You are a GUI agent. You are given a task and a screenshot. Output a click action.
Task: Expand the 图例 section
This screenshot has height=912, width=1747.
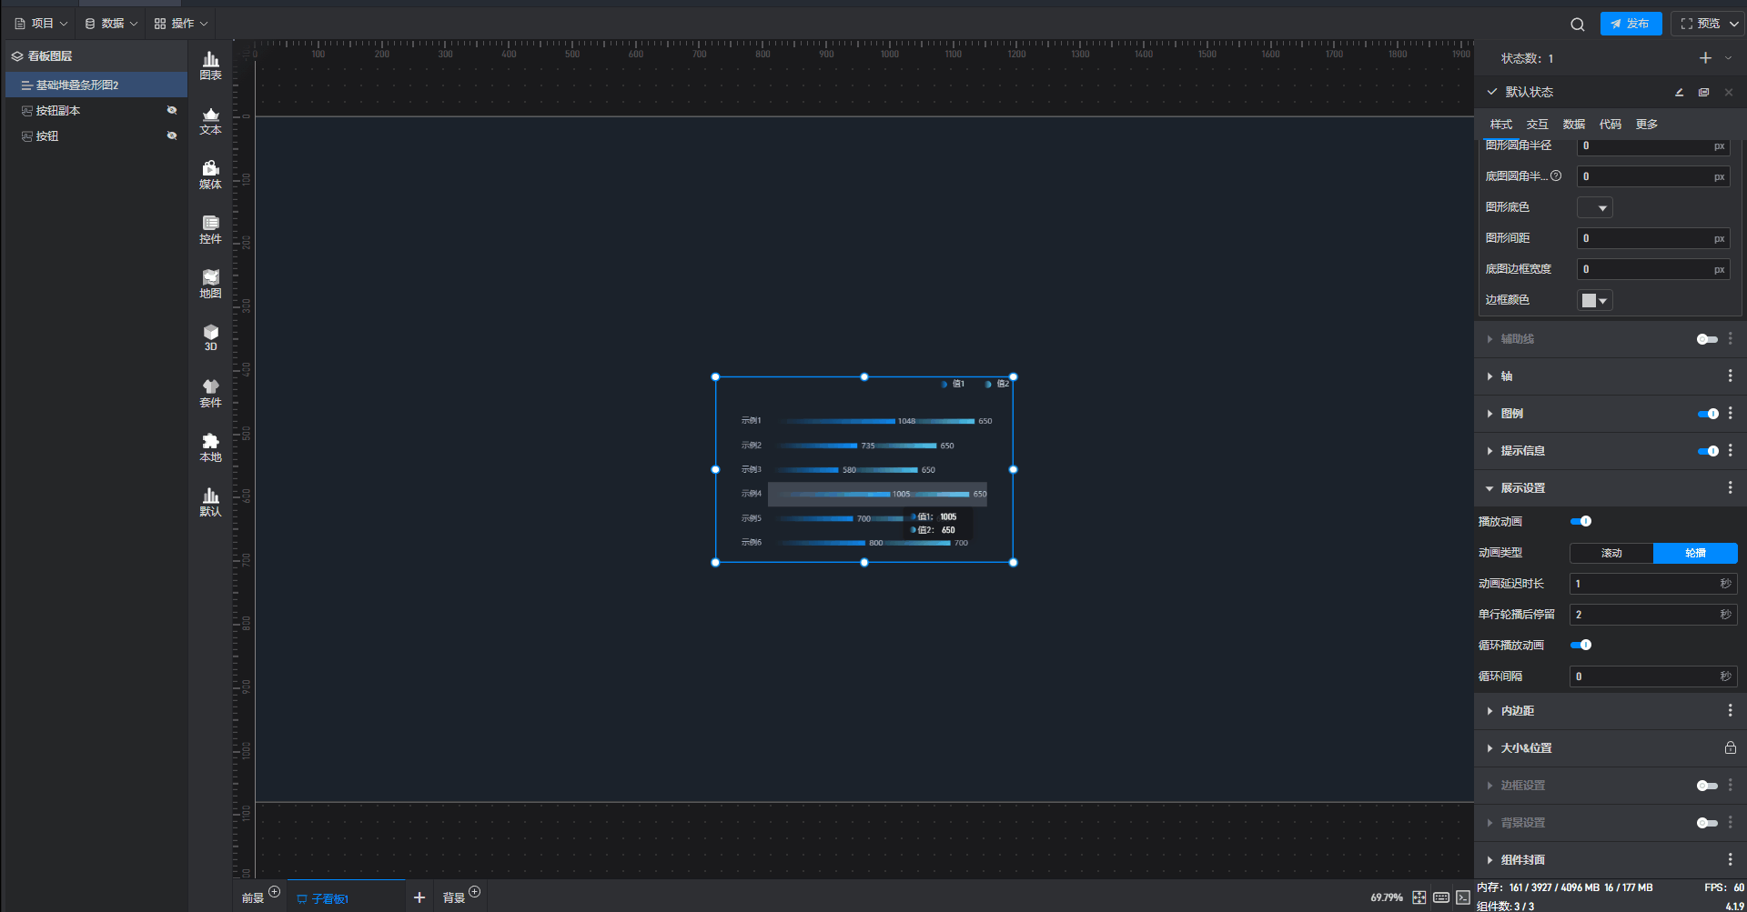(1489, 414)
